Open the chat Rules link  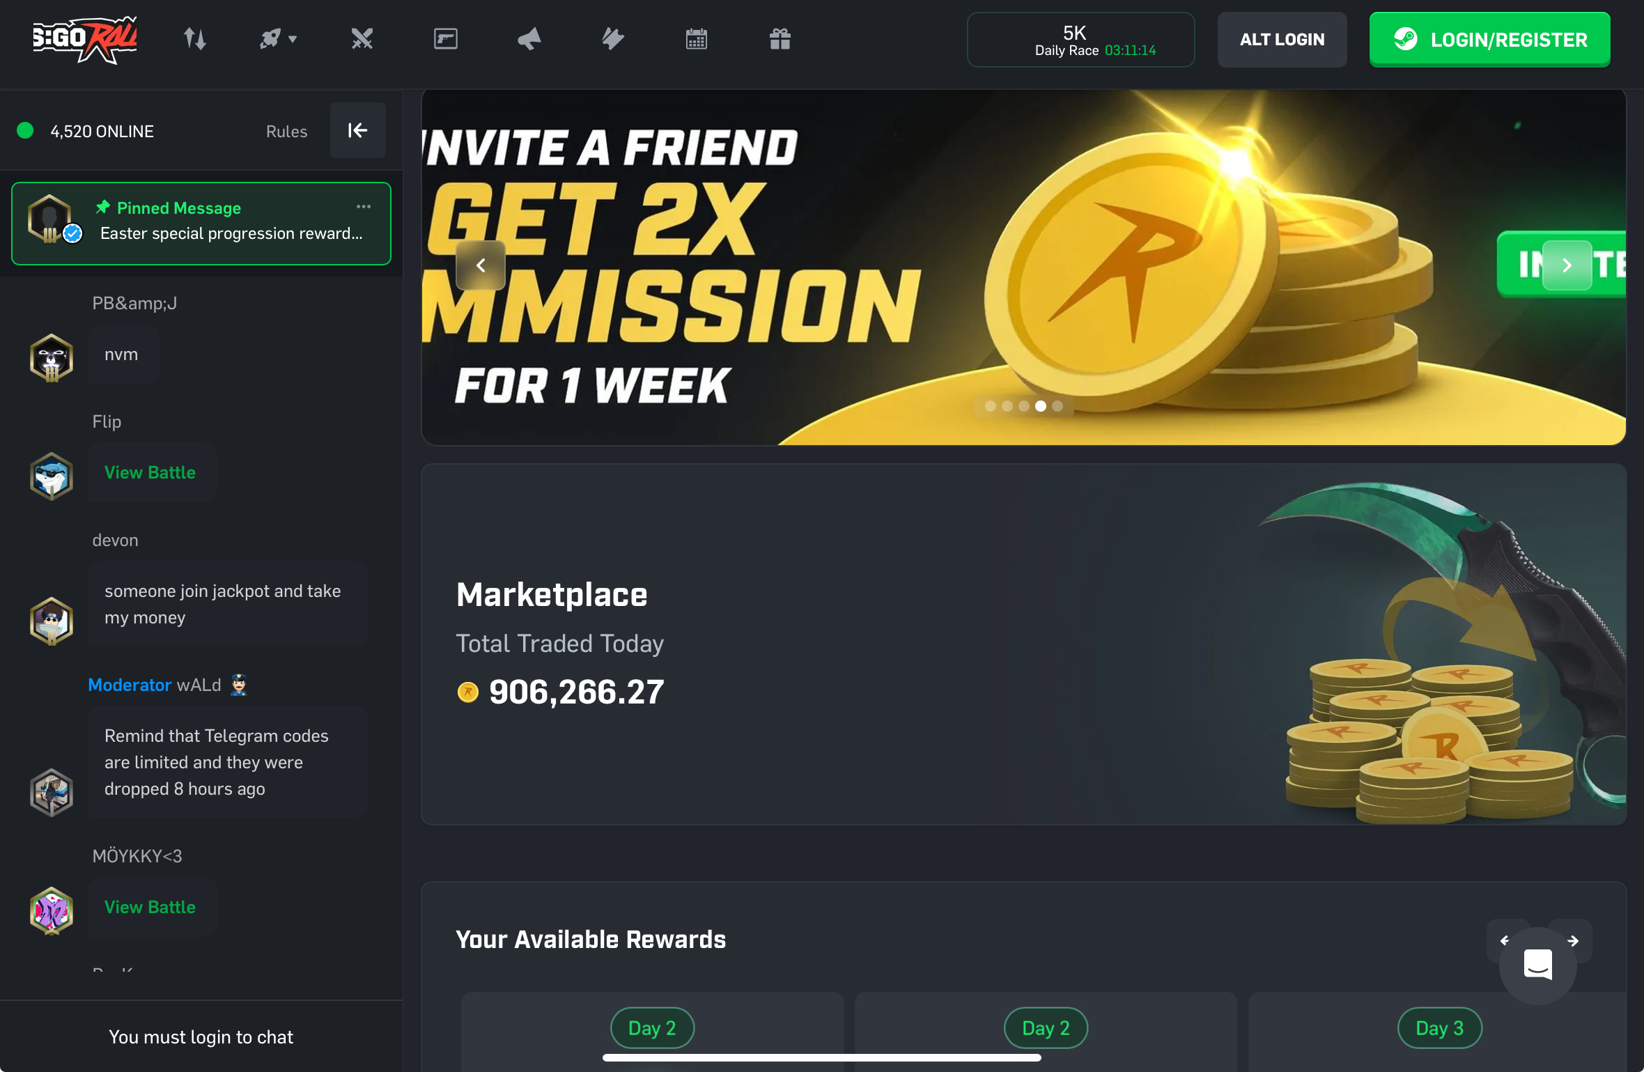(286, 132)
